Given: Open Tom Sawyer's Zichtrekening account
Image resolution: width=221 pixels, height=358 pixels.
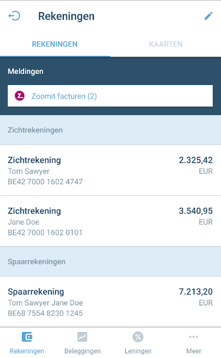Looking at the screenshot, I should pos(110,170).
